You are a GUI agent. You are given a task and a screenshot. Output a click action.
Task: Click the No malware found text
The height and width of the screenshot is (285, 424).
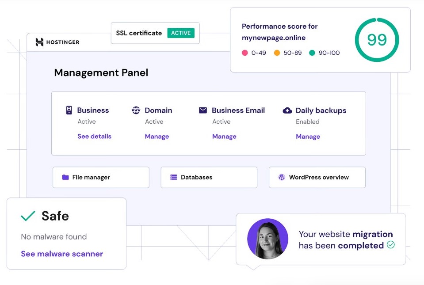click(54, 237)
